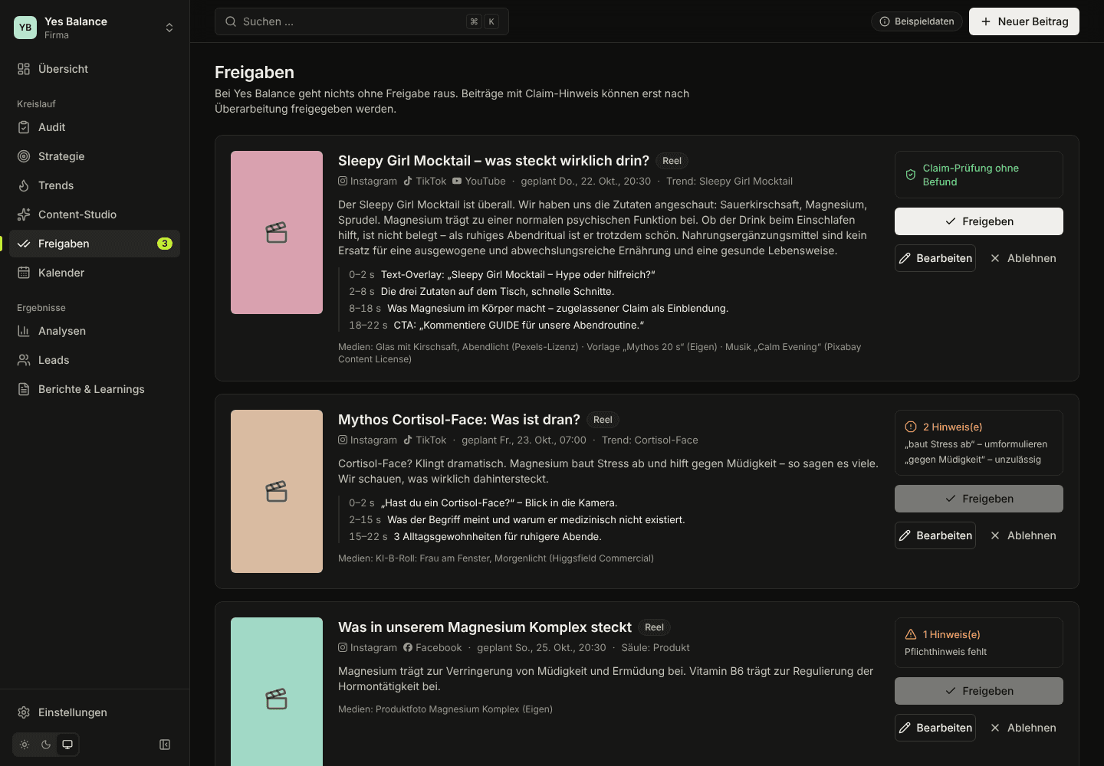Click the Freigaben count badge 3
The height and width of the screenshot is (766, 1104).
pyautogui.click(x=165, y=244)
